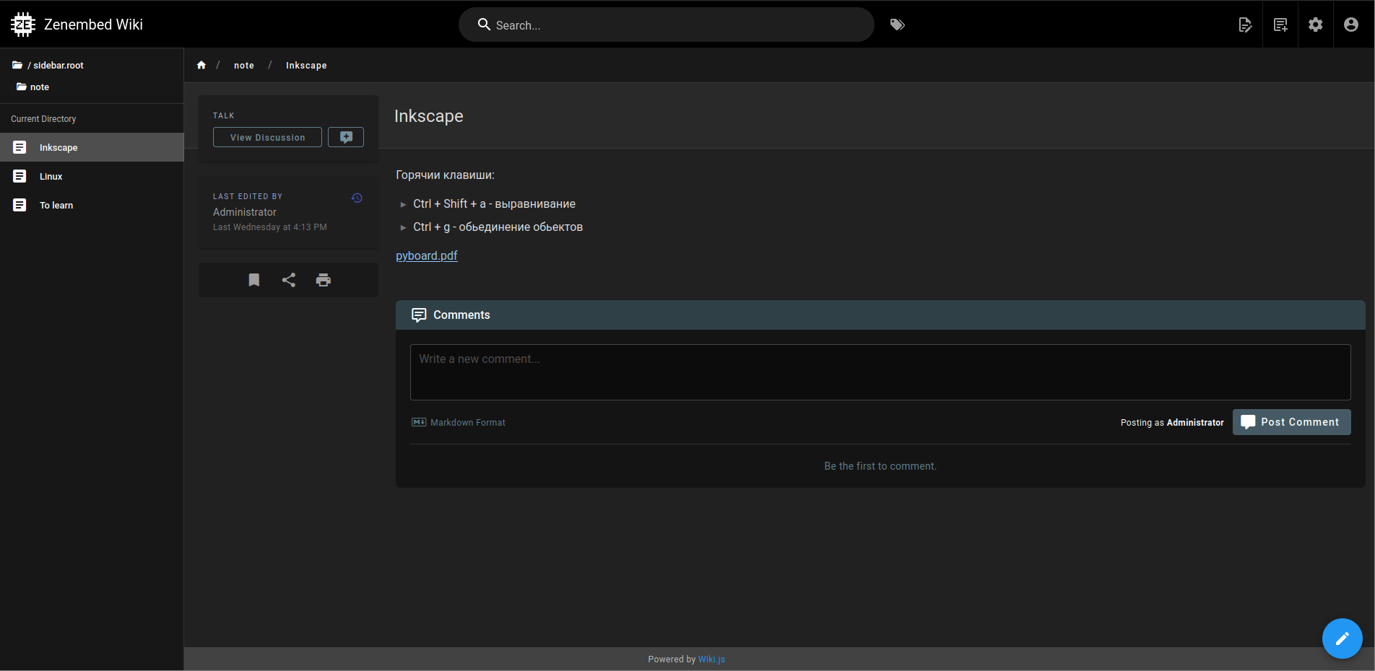The width and height of the screenshot is (1375, 671).
Task: Open the Zenembed Wiki site title
Action: click(x=93, y=25)
